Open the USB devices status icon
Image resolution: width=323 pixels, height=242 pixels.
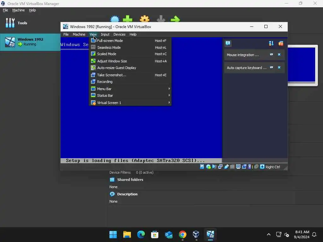point(226,167)
